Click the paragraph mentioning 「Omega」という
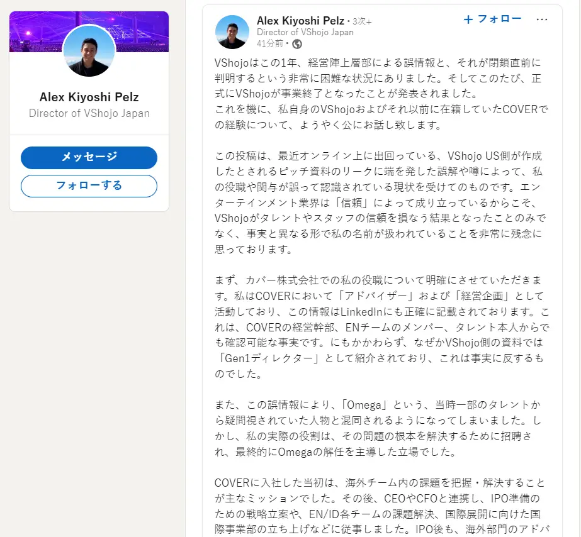581x537 pixels. click(378, 428)
